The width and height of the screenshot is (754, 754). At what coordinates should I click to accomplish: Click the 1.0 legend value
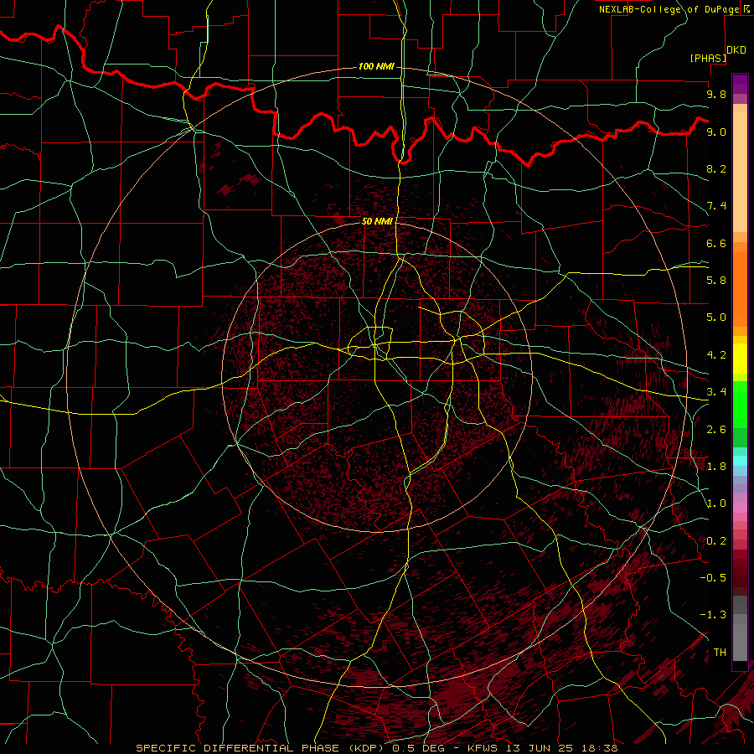point(716,504)
